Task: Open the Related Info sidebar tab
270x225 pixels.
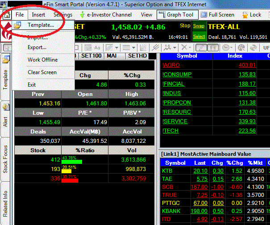Action: [x=5, y=204]
